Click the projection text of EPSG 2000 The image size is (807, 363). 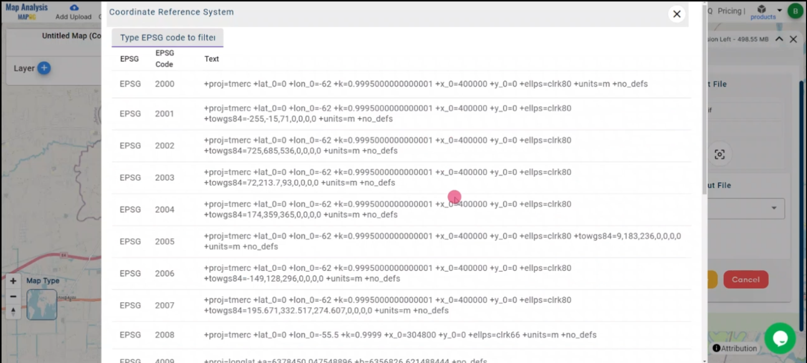tap(426, 84)
